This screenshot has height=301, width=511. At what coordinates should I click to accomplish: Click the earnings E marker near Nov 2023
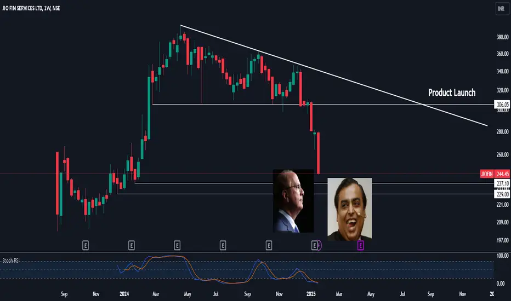click(x=86, y=245)
